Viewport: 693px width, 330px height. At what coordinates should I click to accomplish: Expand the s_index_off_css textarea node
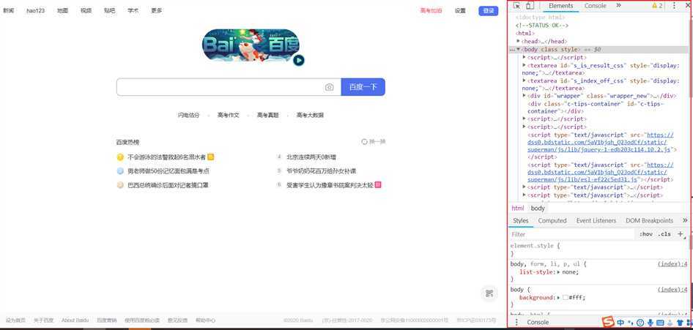[x=525, y=80]
